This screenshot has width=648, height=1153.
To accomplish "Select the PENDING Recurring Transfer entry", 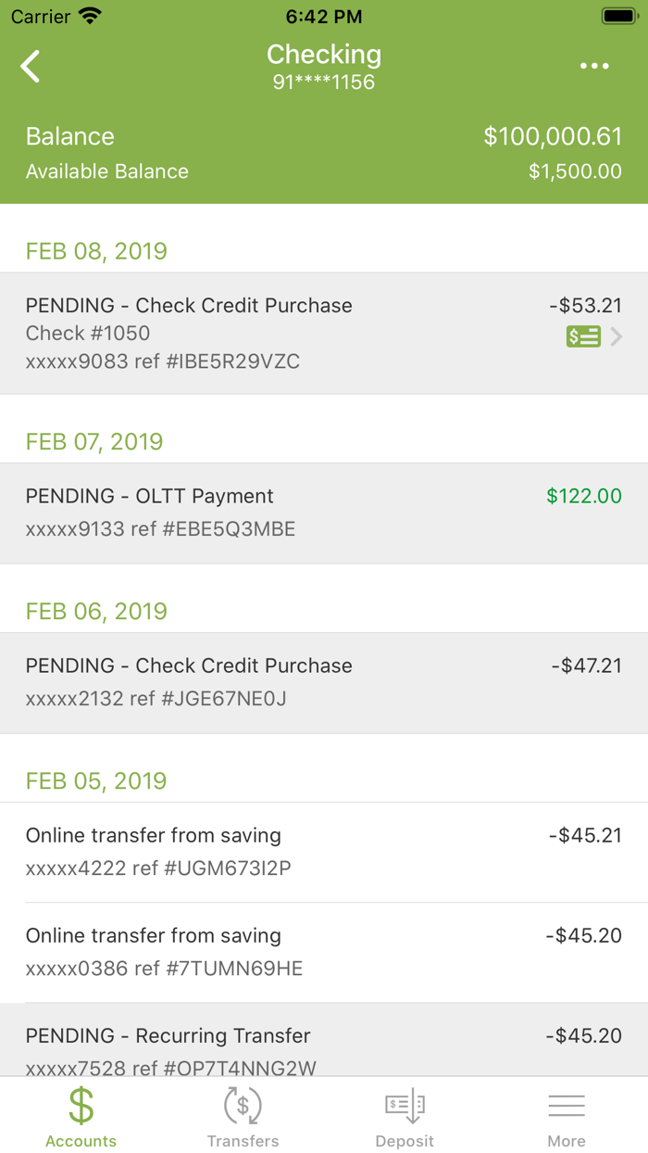I will coord(324,1049).
